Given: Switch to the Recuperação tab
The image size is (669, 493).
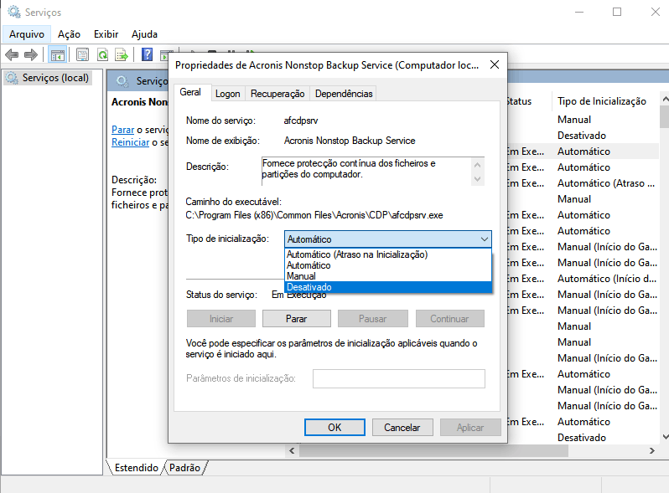Looking at the screenshot, I should 277,94.
